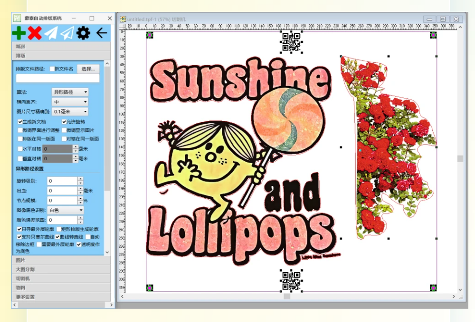Image resolution: width=475 pixels, height=322 pixels.
Task: Click the 出血 value field
Action: (62, 191)
